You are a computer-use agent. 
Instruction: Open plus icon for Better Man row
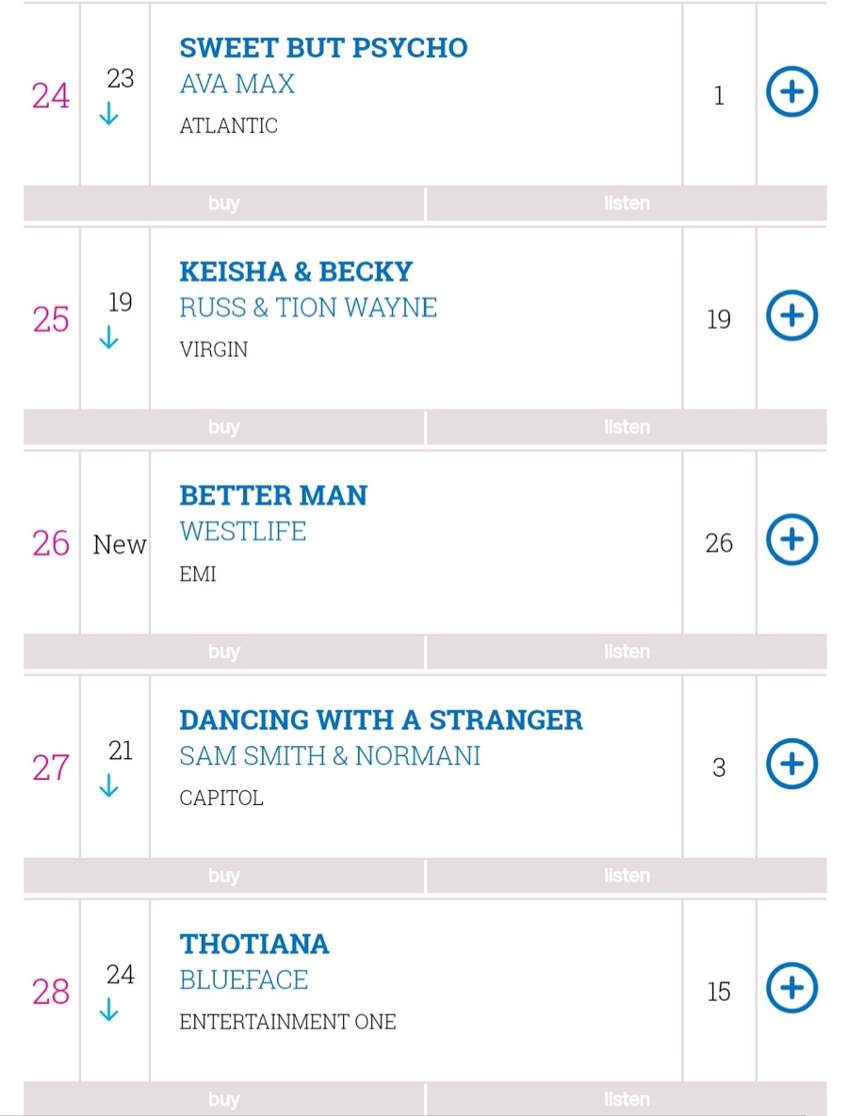click(791, 540)
